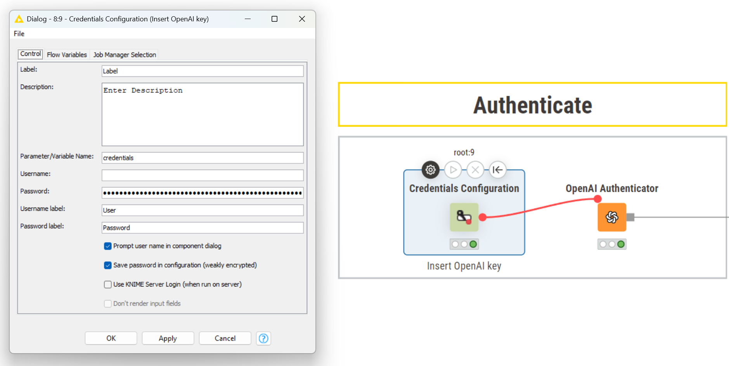Viewport: 729px width, 366px height.
Task: Click the red flow variable port on OpenAI Authenticator
Action: 597,199
